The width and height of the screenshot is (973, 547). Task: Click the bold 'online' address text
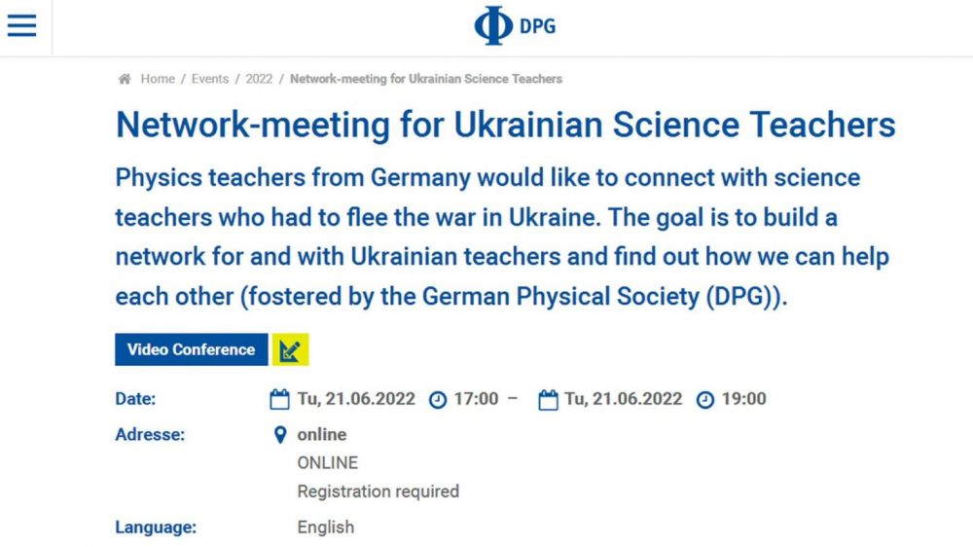click(322, 434)
